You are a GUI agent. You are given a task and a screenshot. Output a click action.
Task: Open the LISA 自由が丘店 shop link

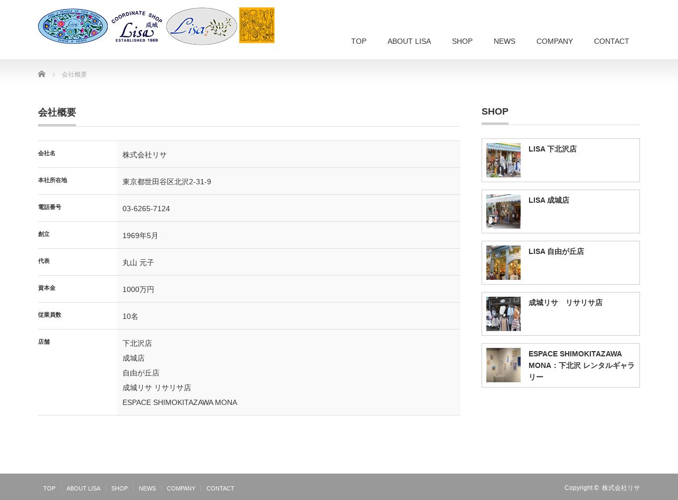pos(556,251)
